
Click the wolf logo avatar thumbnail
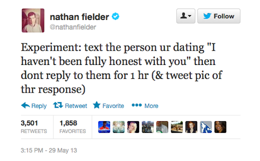click(x=206, y=127)
